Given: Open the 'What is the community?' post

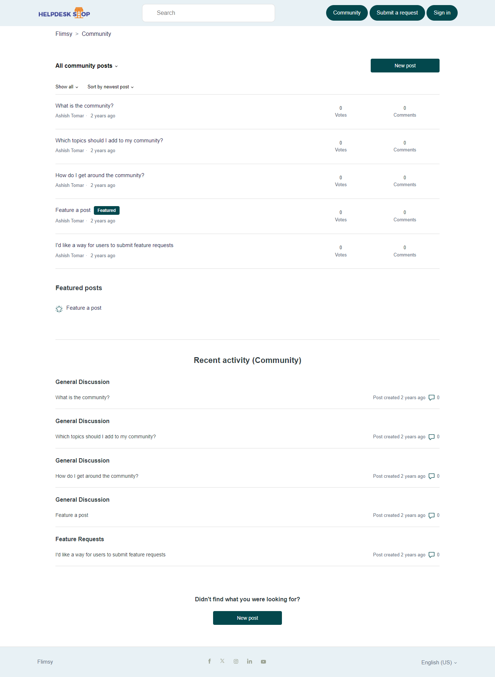Looking at the screenshot, I should click(84, 106).
